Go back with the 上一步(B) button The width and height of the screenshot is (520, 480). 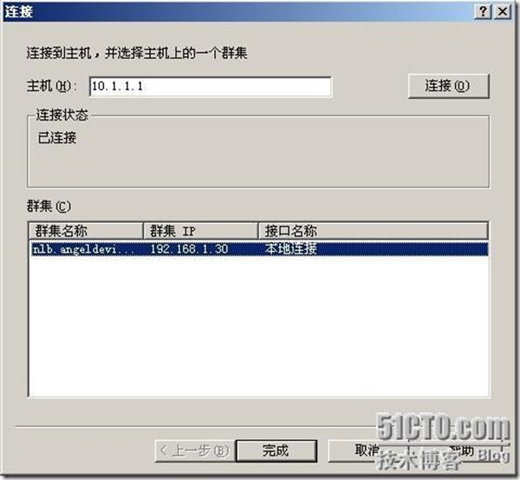coord(195,450)
